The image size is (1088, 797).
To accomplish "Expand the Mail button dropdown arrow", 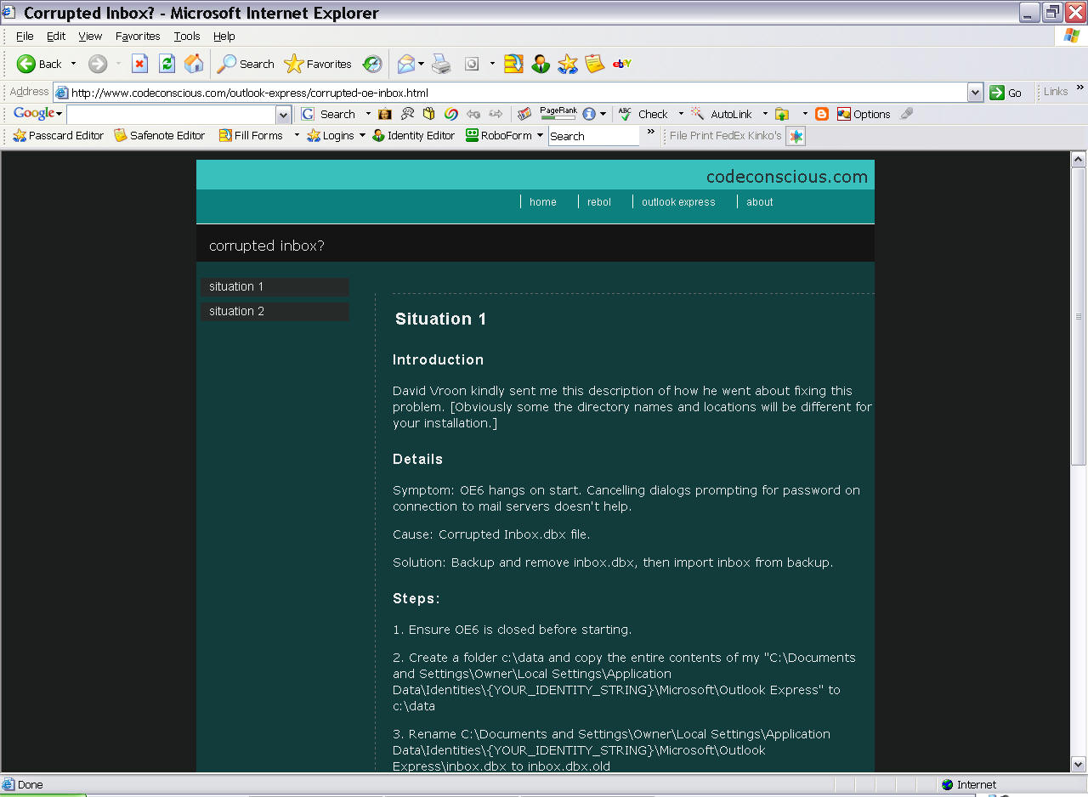I will [421, 64].
